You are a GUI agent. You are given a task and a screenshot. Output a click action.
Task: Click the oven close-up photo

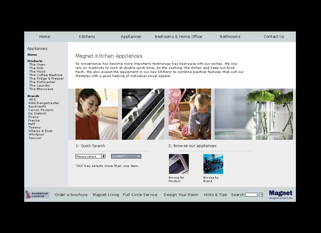coord(143,114)
